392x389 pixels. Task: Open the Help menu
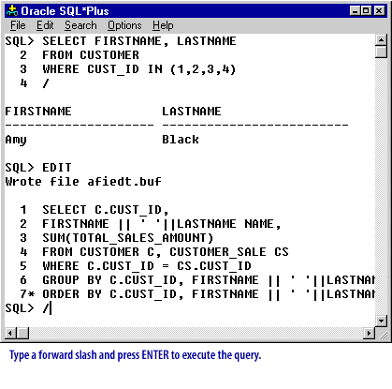pos(163,25)
